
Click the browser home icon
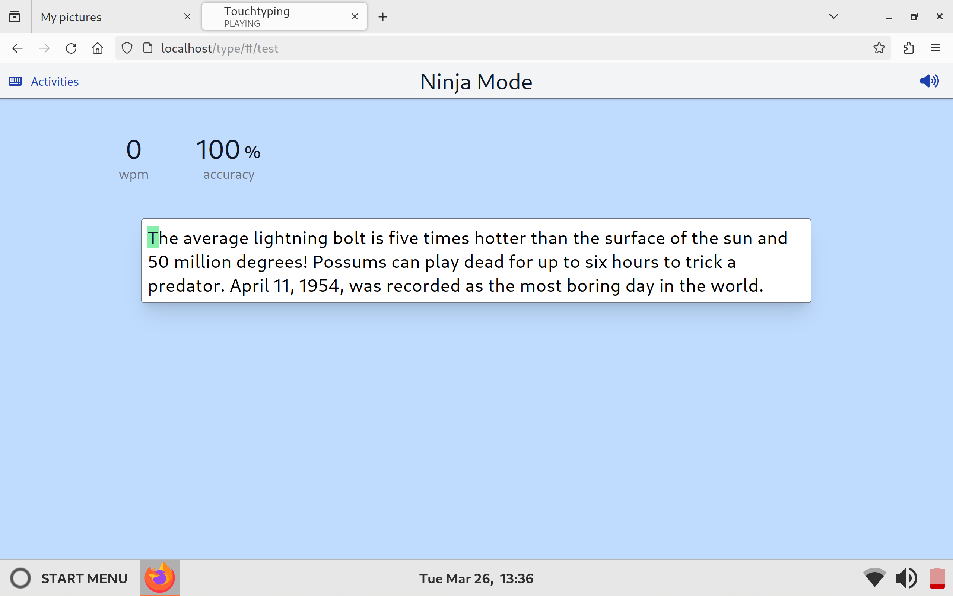97,48
